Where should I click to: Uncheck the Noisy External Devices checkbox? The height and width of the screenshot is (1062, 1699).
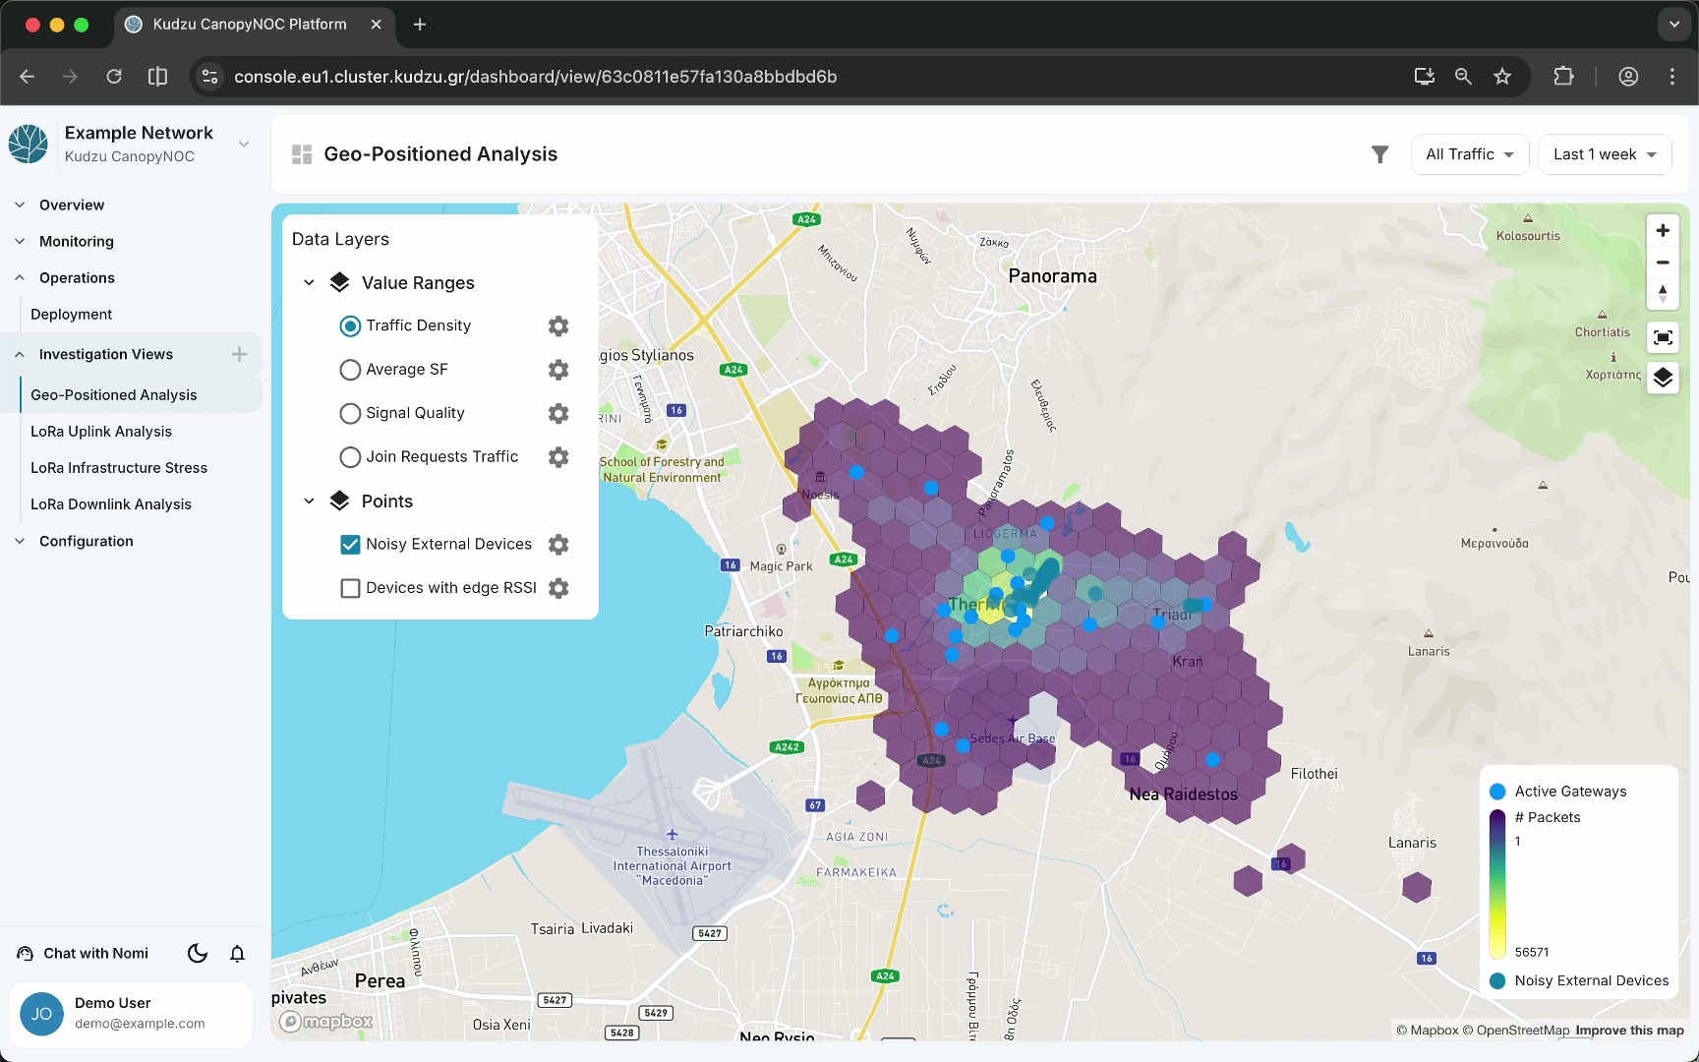[x=350, y=545]
